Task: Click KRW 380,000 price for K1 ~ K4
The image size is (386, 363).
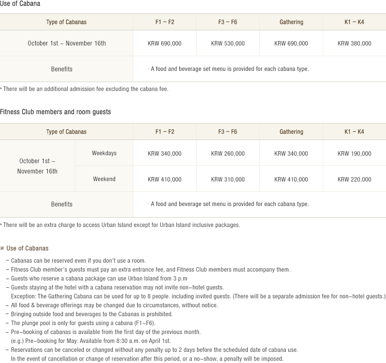Action: [x=354, y=43]
